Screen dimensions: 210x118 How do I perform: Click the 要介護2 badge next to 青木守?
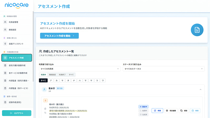point(60,88)
